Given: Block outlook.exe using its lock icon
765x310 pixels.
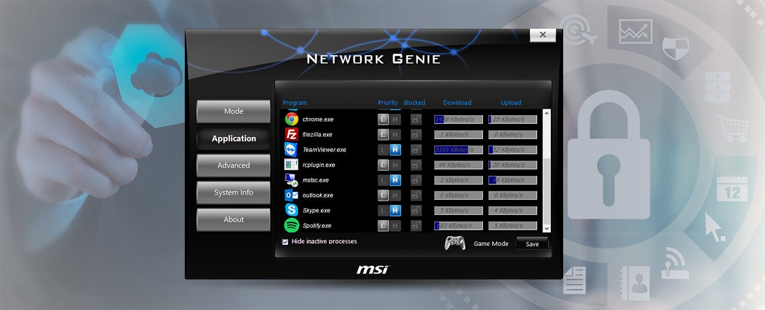Looking at the screenshot, I should click(416, 195).
